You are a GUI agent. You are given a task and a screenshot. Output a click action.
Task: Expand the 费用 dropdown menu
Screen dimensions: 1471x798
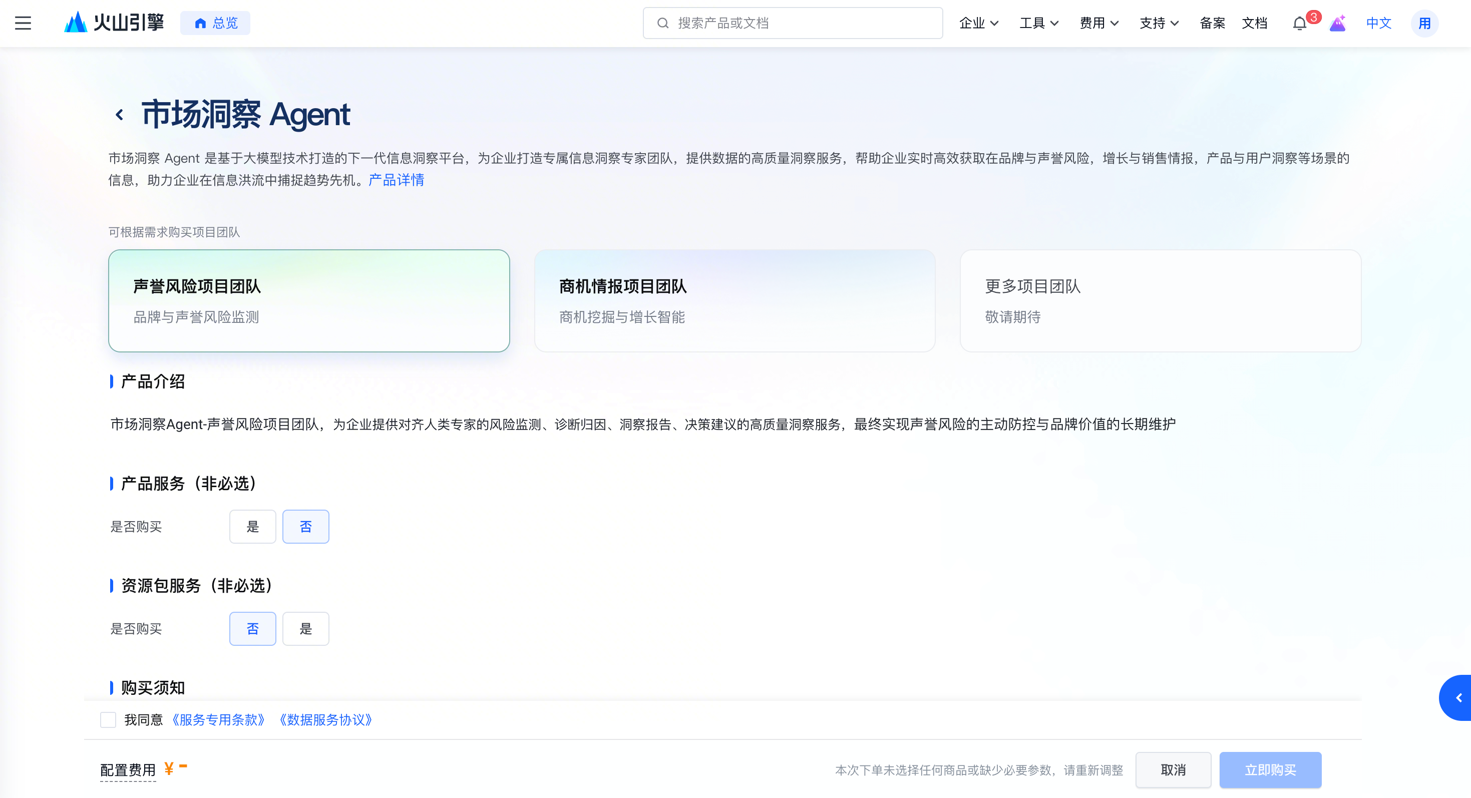tap(1098, 23)
